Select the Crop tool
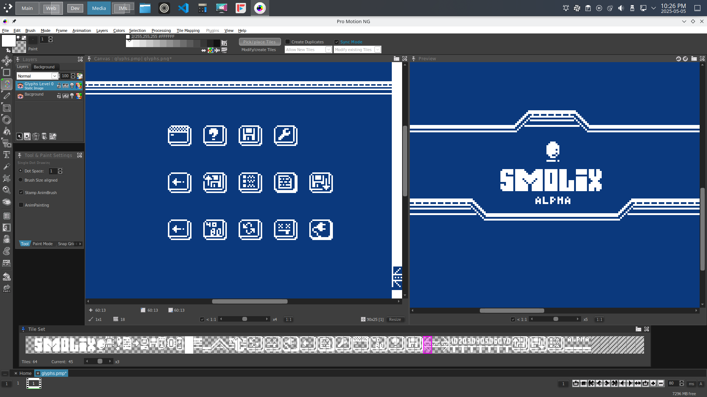 pos(7,178)
